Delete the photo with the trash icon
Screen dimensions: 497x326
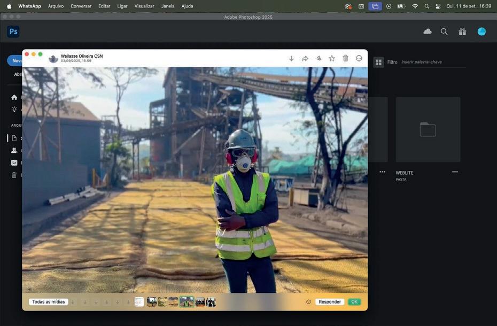[x=346, y=58]
